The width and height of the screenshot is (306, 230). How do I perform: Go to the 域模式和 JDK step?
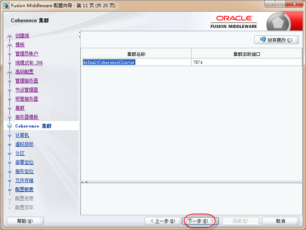tap(29, 63)
